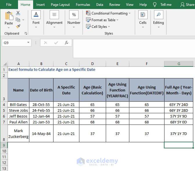Switch to the View tab
This screenshot has width=195, height=171.
coord(130,5)
